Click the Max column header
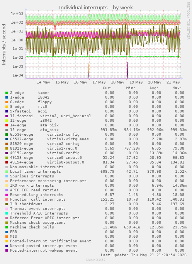The image size is (192, 264). click(x=177, y=88)
